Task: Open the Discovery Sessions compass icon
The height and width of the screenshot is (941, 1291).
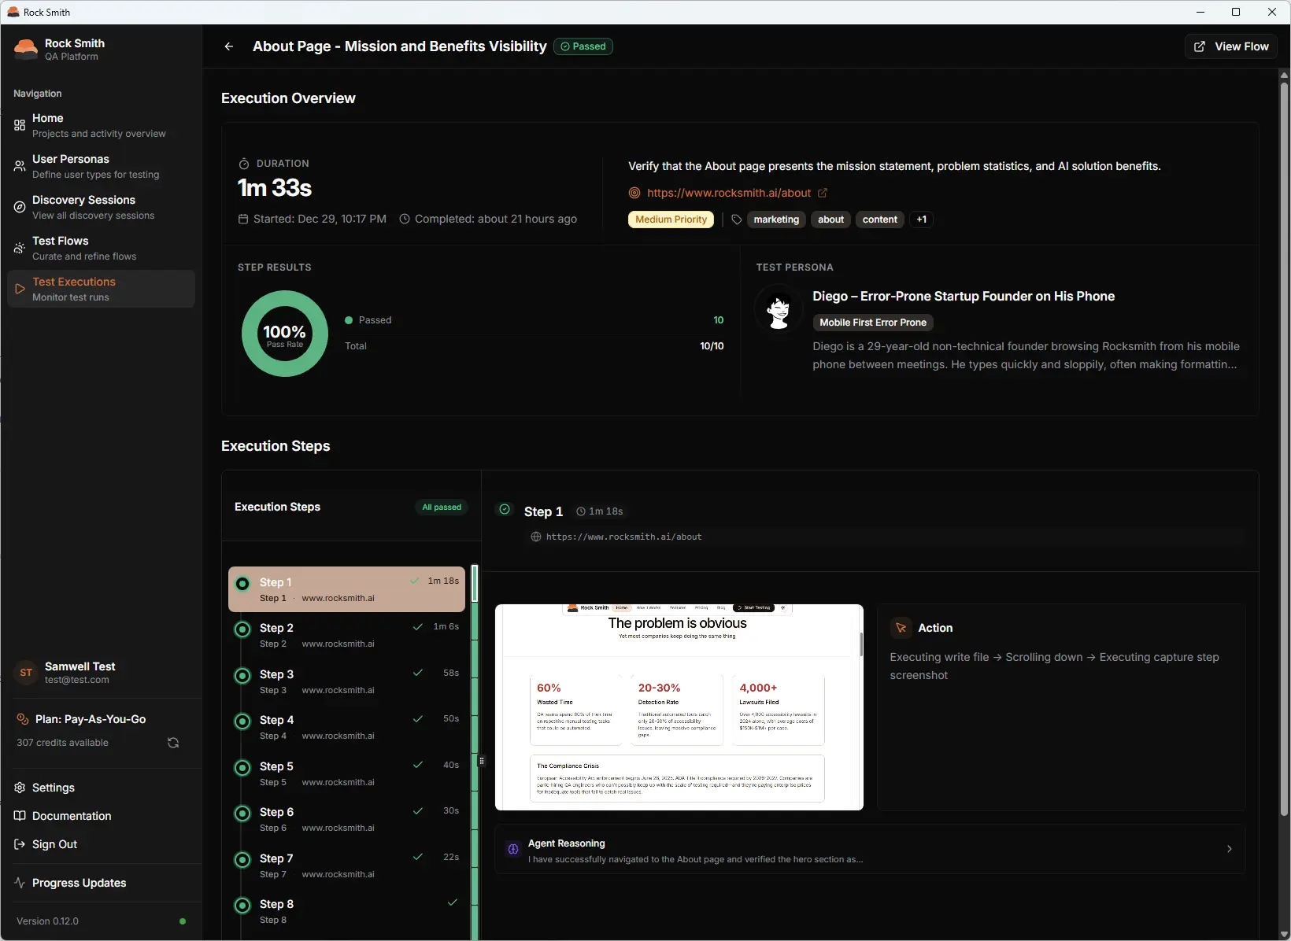Action: pos(19,206)
